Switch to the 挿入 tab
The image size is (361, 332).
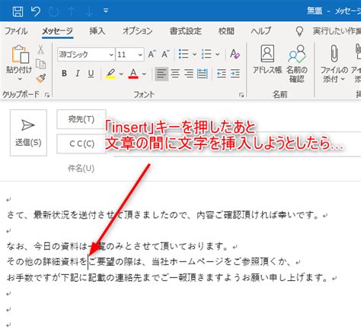pos(97,31)
